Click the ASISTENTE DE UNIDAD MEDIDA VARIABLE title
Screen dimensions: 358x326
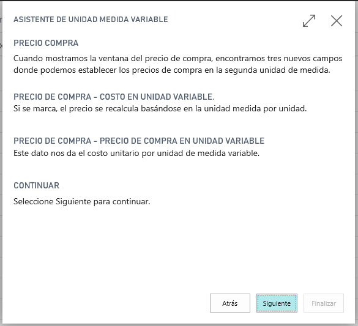pos(91,20)
